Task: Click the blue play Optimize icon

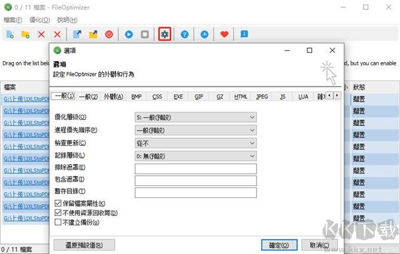Action: (x=129, y=34)
